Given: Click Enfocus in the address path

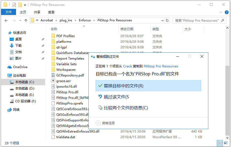Looking at the screenshot, I should coord(85,20).
